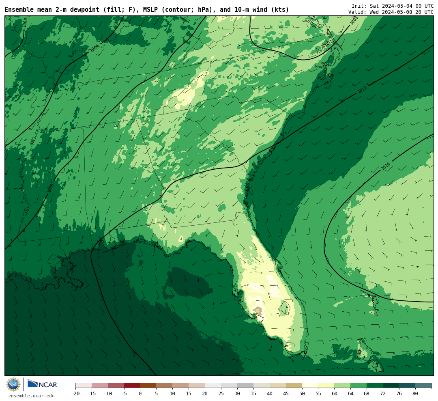The width and height of the screenshot is (438, 401).
Task: Click the colorbar tick label 68
Action: (x=367, y=394)
